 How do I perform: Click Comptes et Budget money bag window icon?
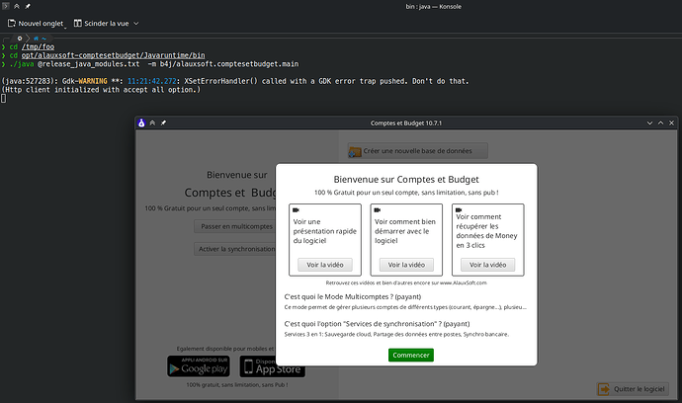point(141,123)
